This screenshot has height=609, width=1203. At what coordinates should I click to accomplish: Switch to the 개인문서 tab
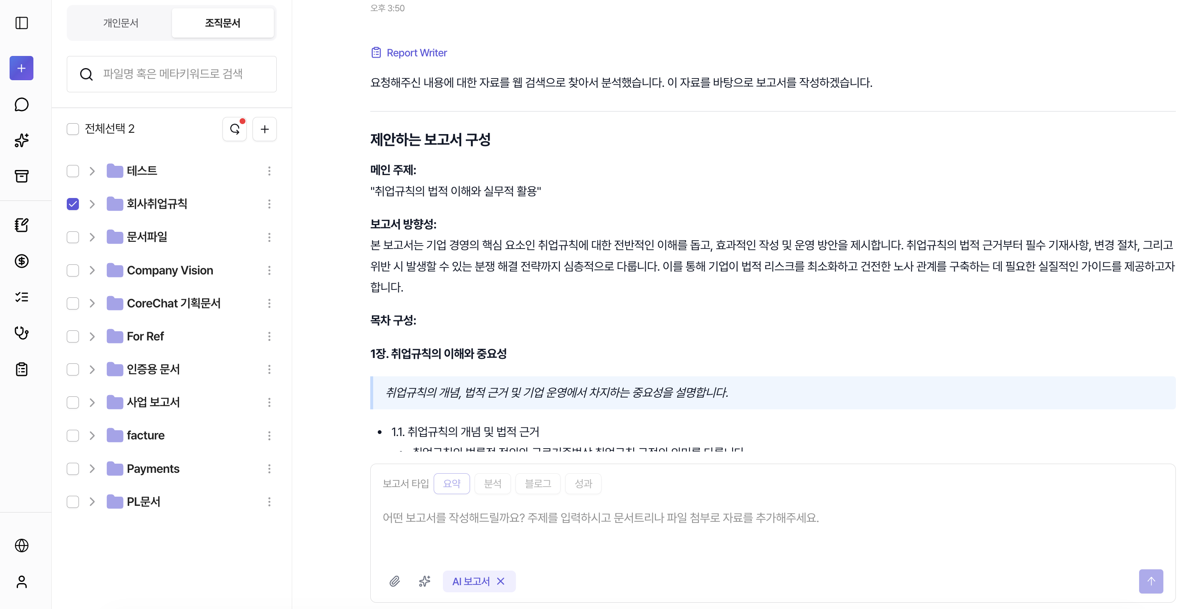point(120,23)
